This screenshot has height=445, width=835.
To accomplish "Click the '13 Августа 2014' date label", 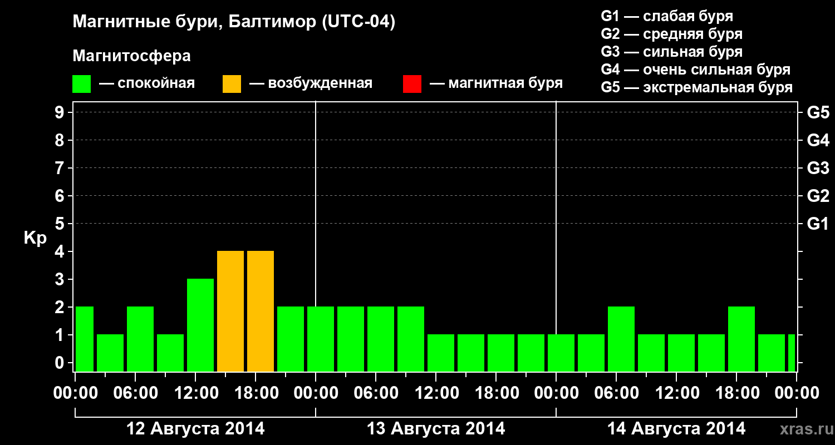I will coord(436,429).
